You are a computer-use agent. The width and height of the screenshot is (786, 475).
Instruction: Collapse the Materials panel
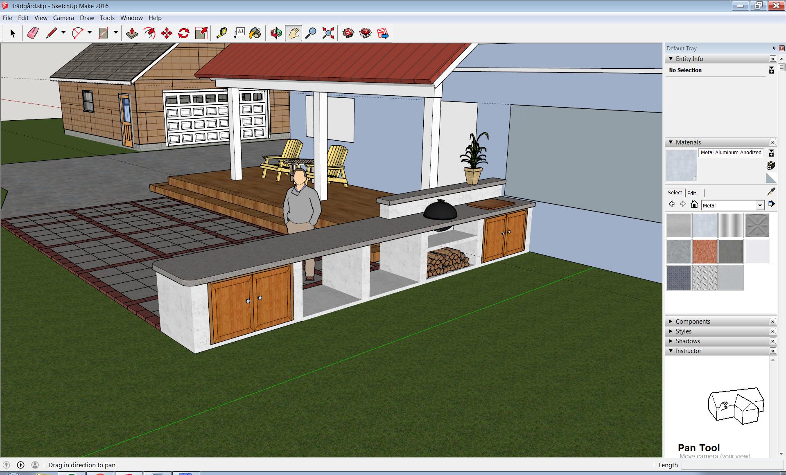[x=671, y=142]
